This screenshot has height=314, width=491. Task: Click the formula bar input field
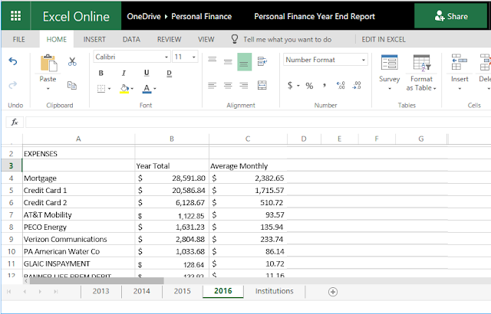tap(253, 122)
